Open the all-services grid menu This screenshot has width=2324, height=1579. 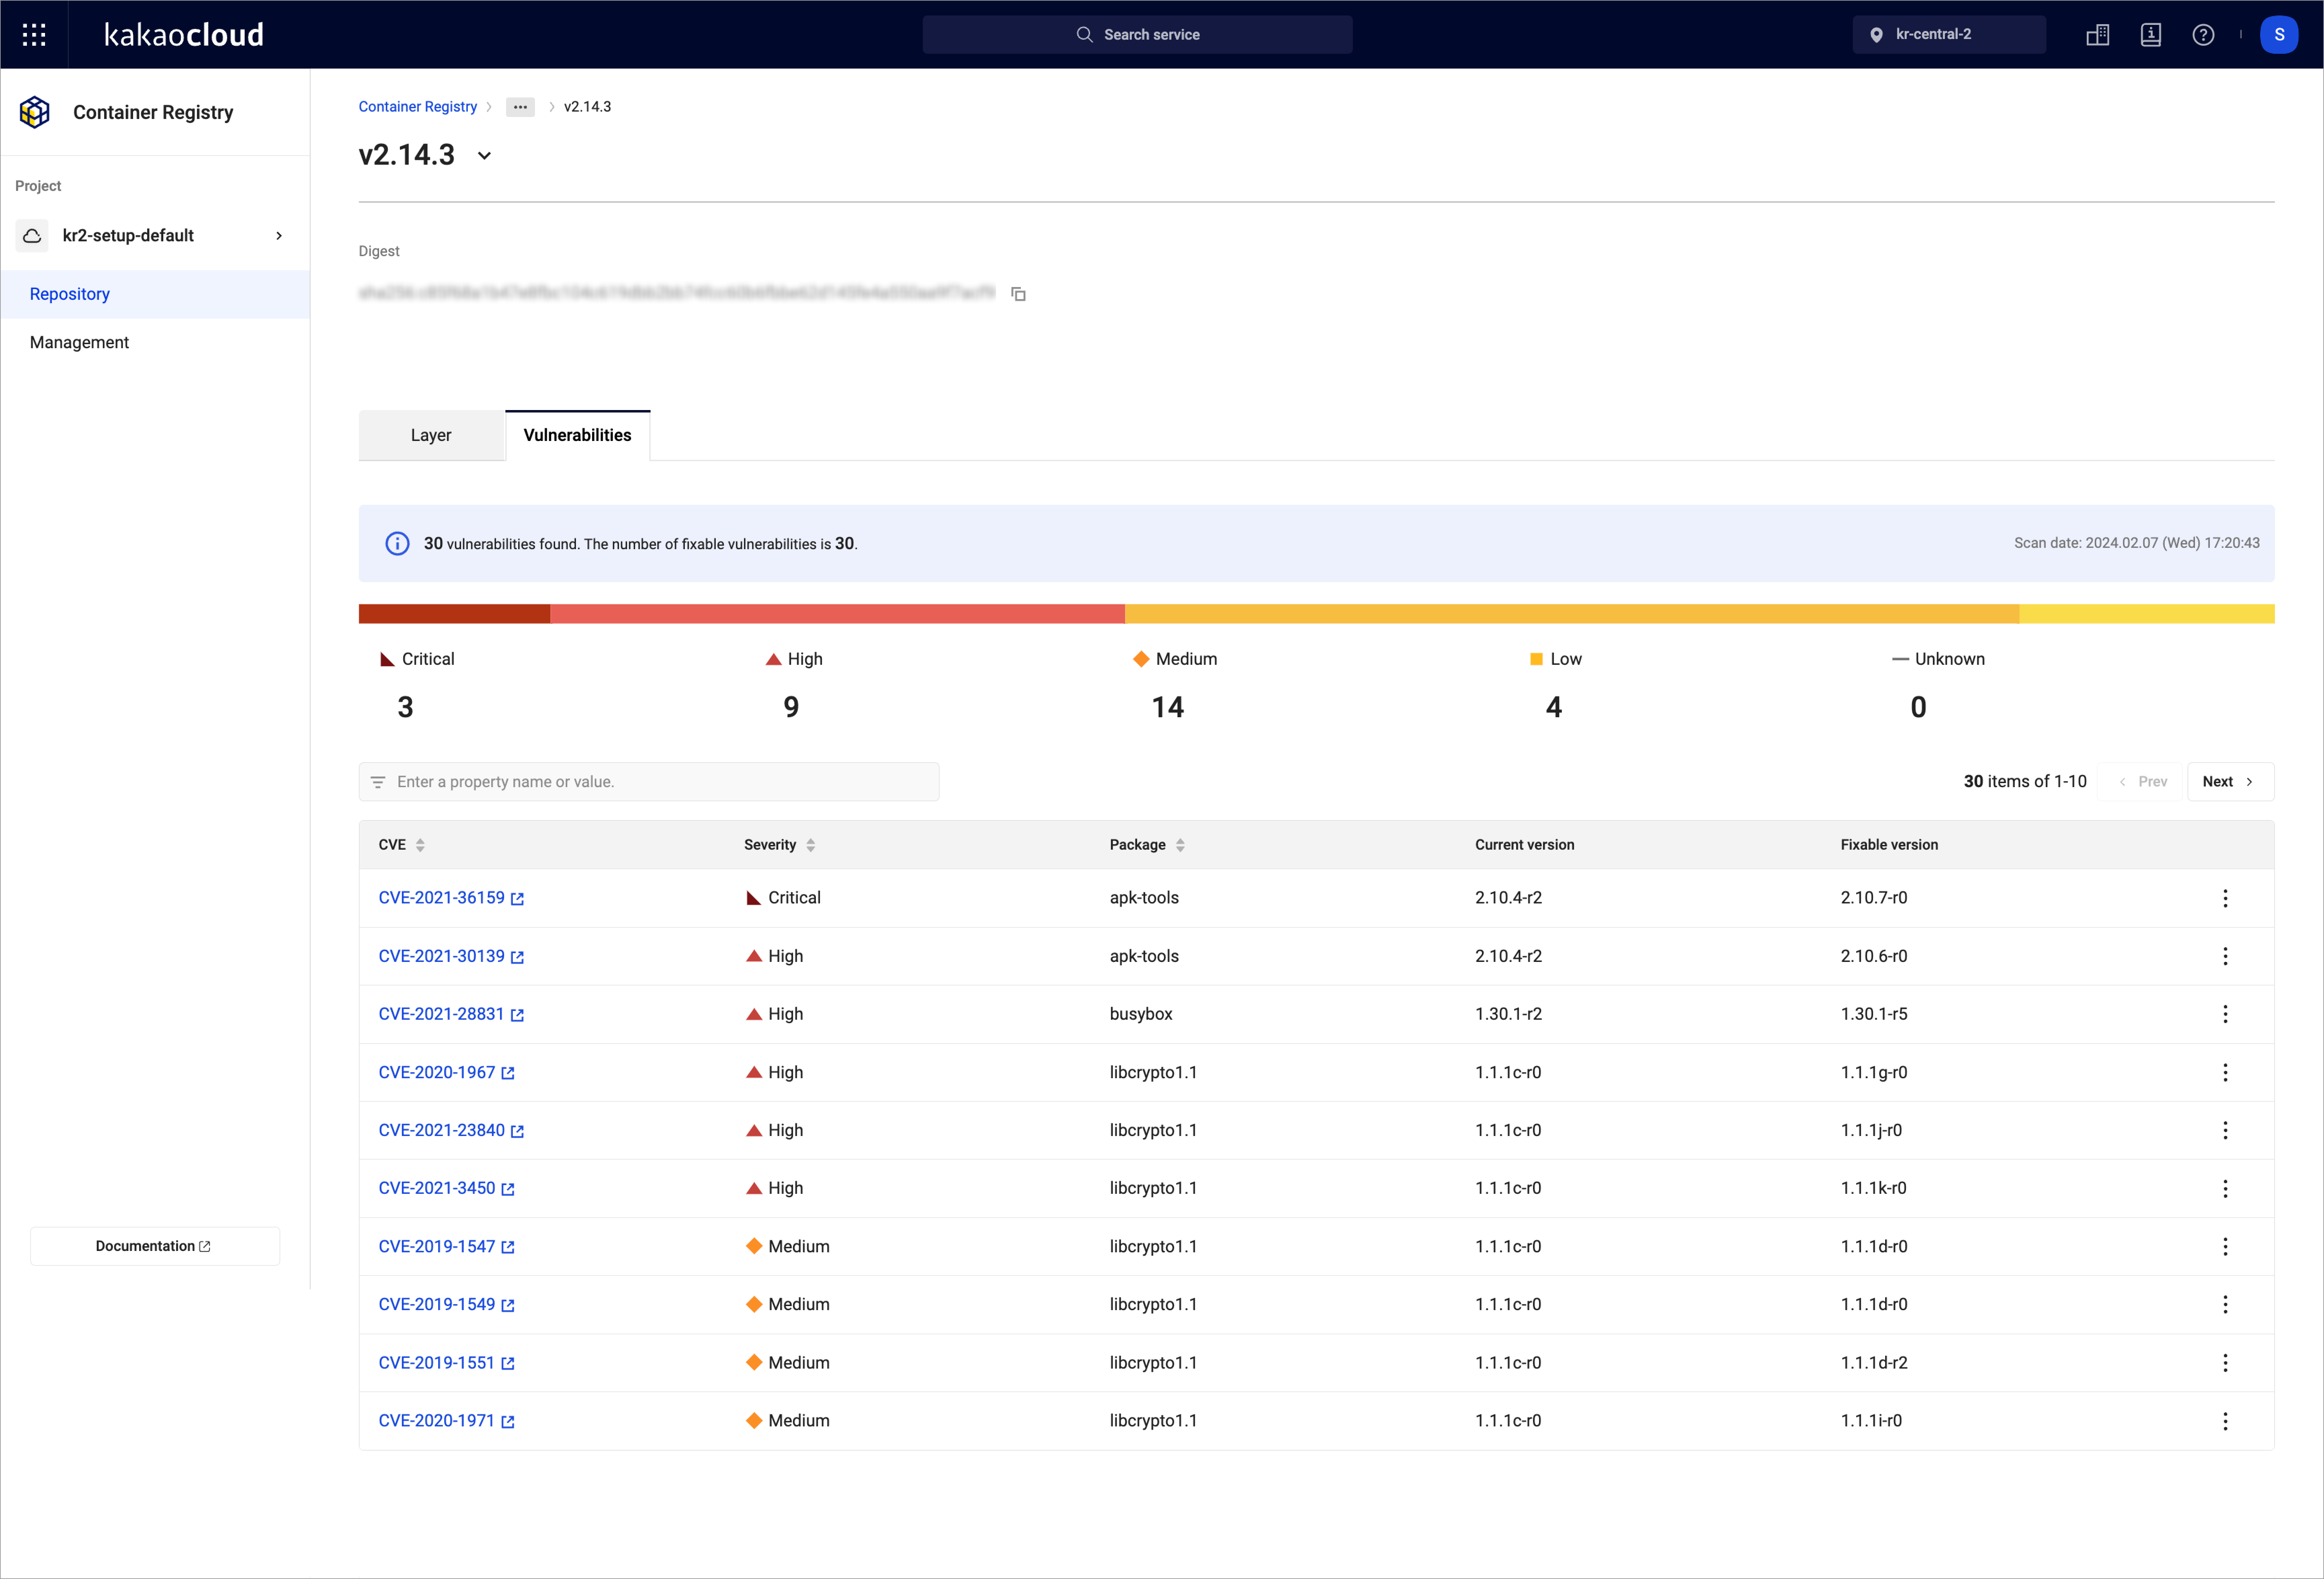click(x=34, y=35)
